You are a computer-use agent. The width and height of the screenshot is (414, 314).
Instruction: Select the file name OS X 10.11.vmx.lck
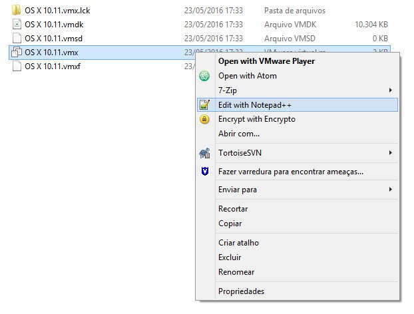57,11
